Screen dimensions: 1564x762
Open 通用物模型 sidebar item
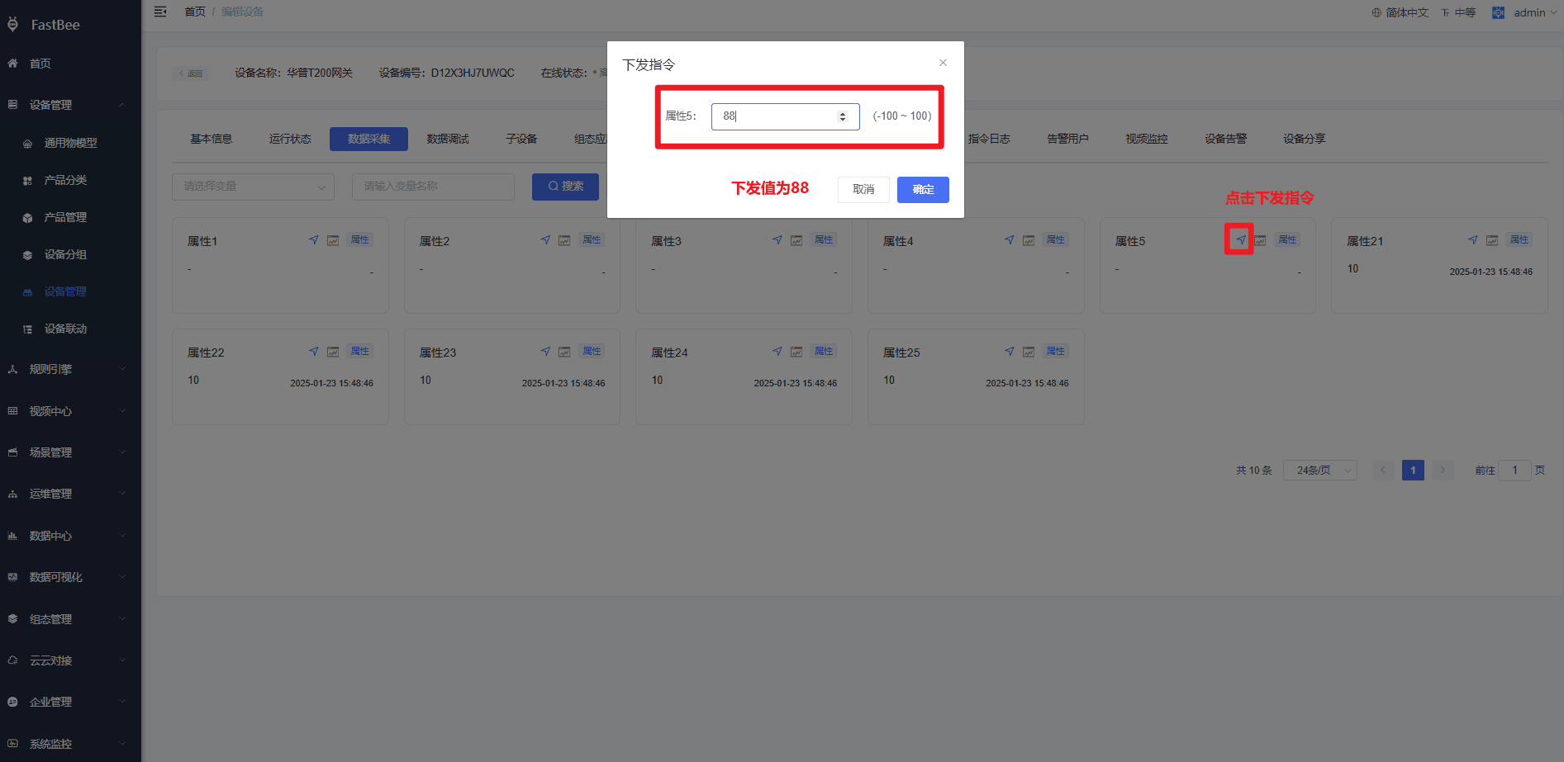click(x=70, y=143)
